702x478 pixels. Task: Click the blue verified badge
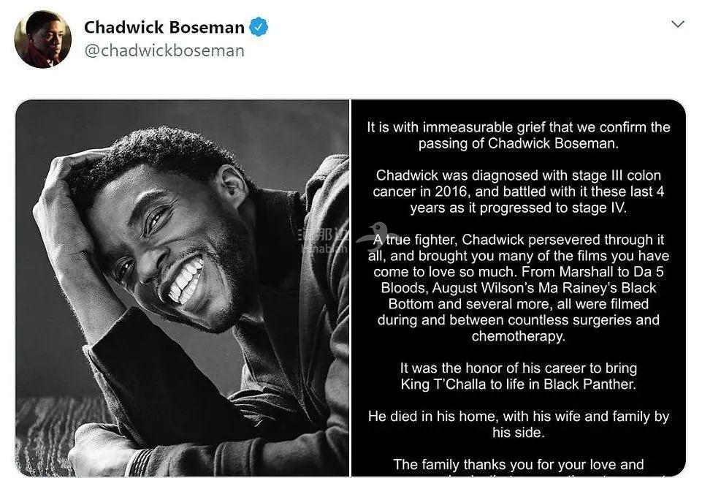point(259,28)
